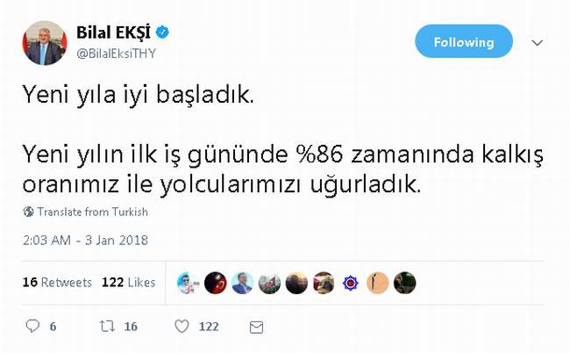Open first liker avatar with light blue background
Screen dimensions: 570x353
point(188,283)
